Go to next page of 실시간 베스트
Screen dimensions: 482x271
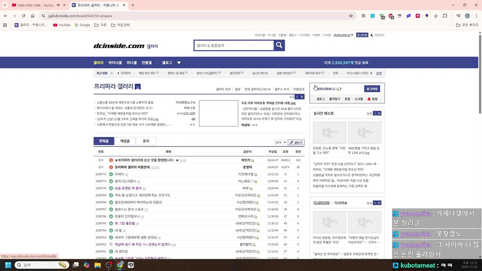click(379, 113)
